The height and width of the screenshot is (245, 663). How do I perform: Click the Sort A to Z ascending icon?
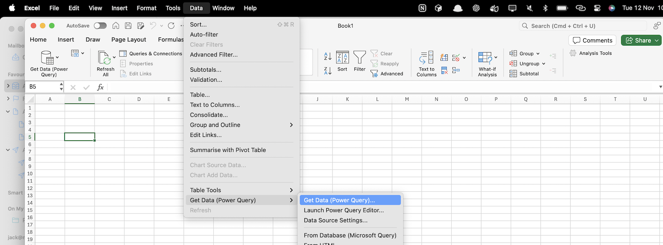click(x=327, y=56)
